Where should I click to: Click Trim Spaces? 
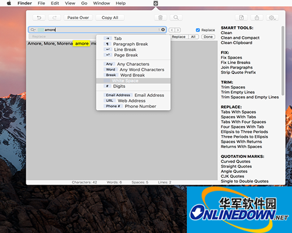coord(233,87)
